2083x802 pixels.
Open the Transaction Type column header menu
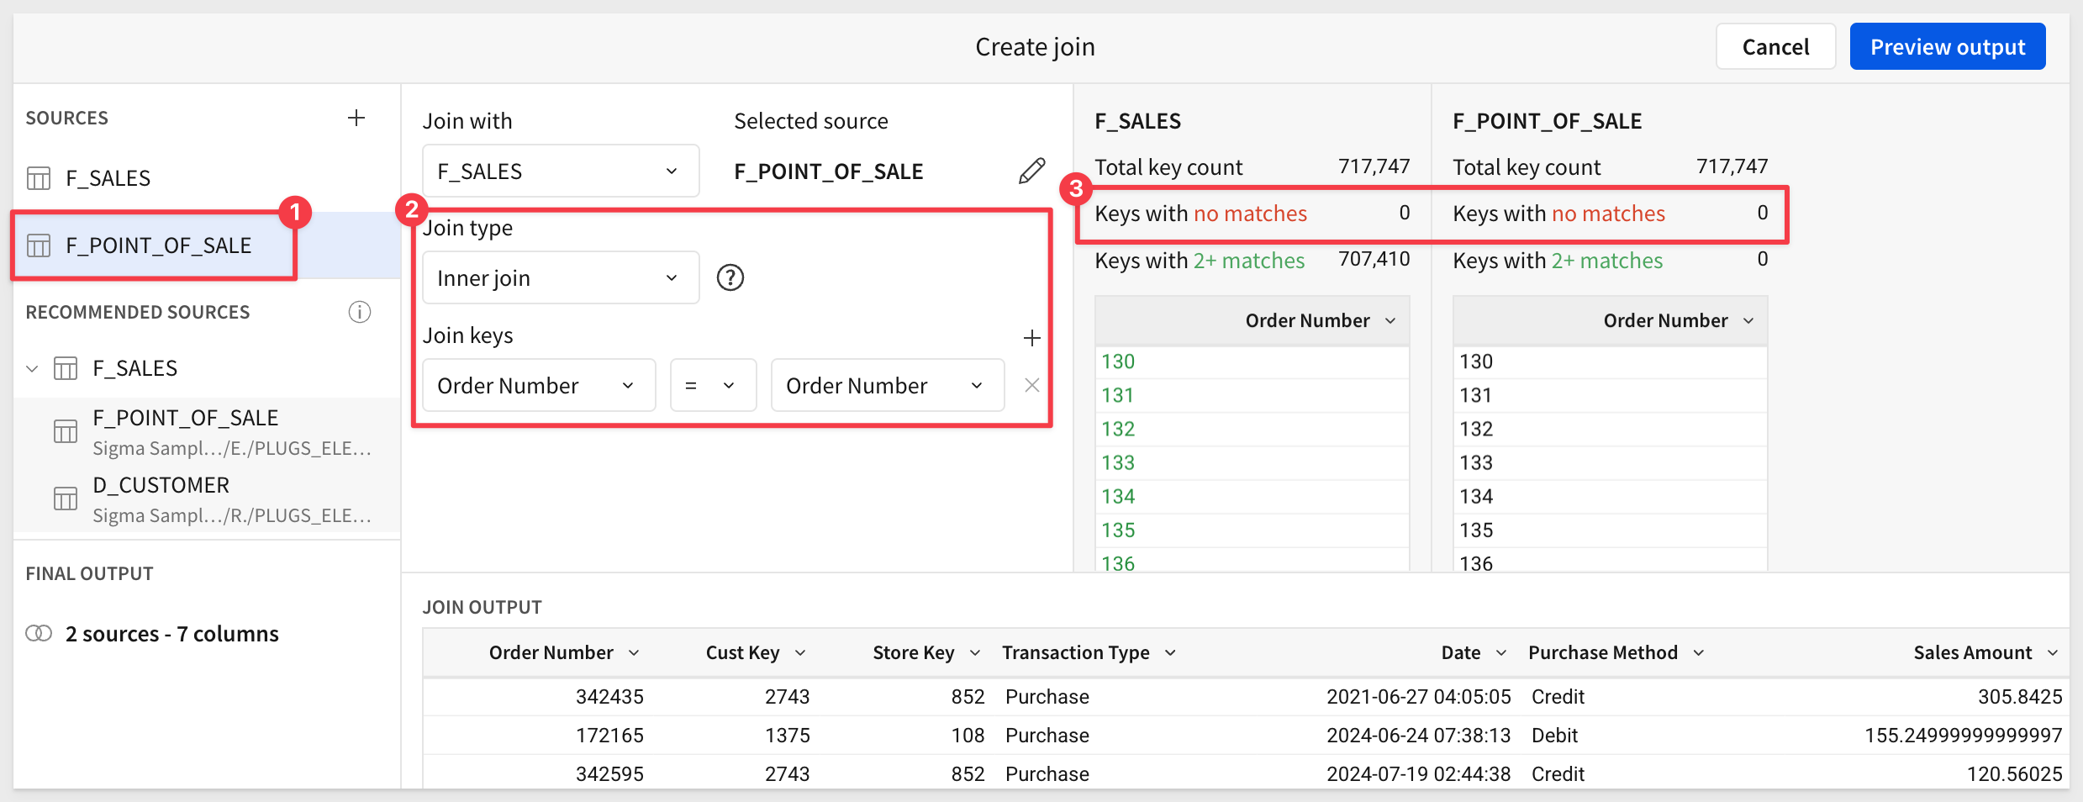1170,653
